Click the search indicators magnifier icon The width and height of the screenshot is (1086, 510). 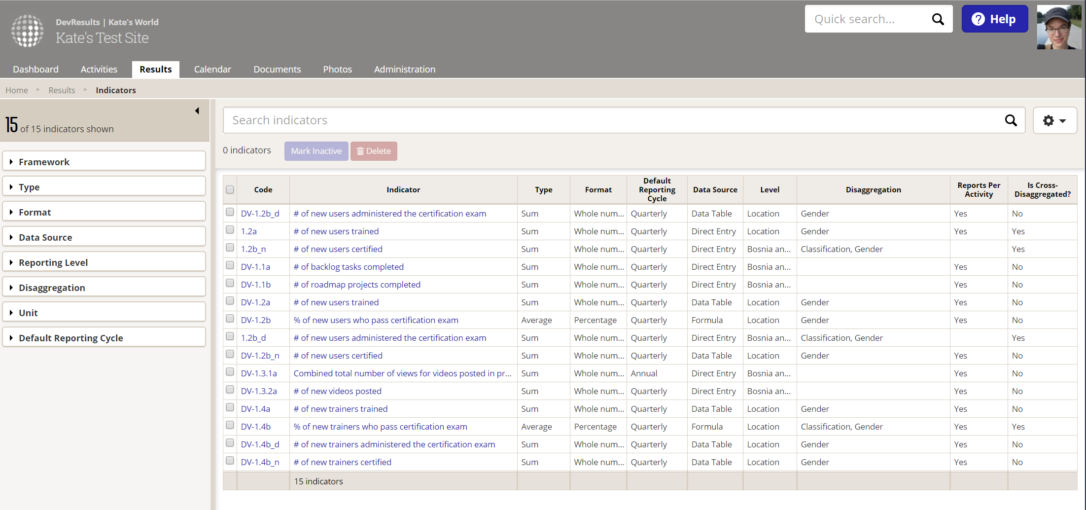[x=1011, y=120]
